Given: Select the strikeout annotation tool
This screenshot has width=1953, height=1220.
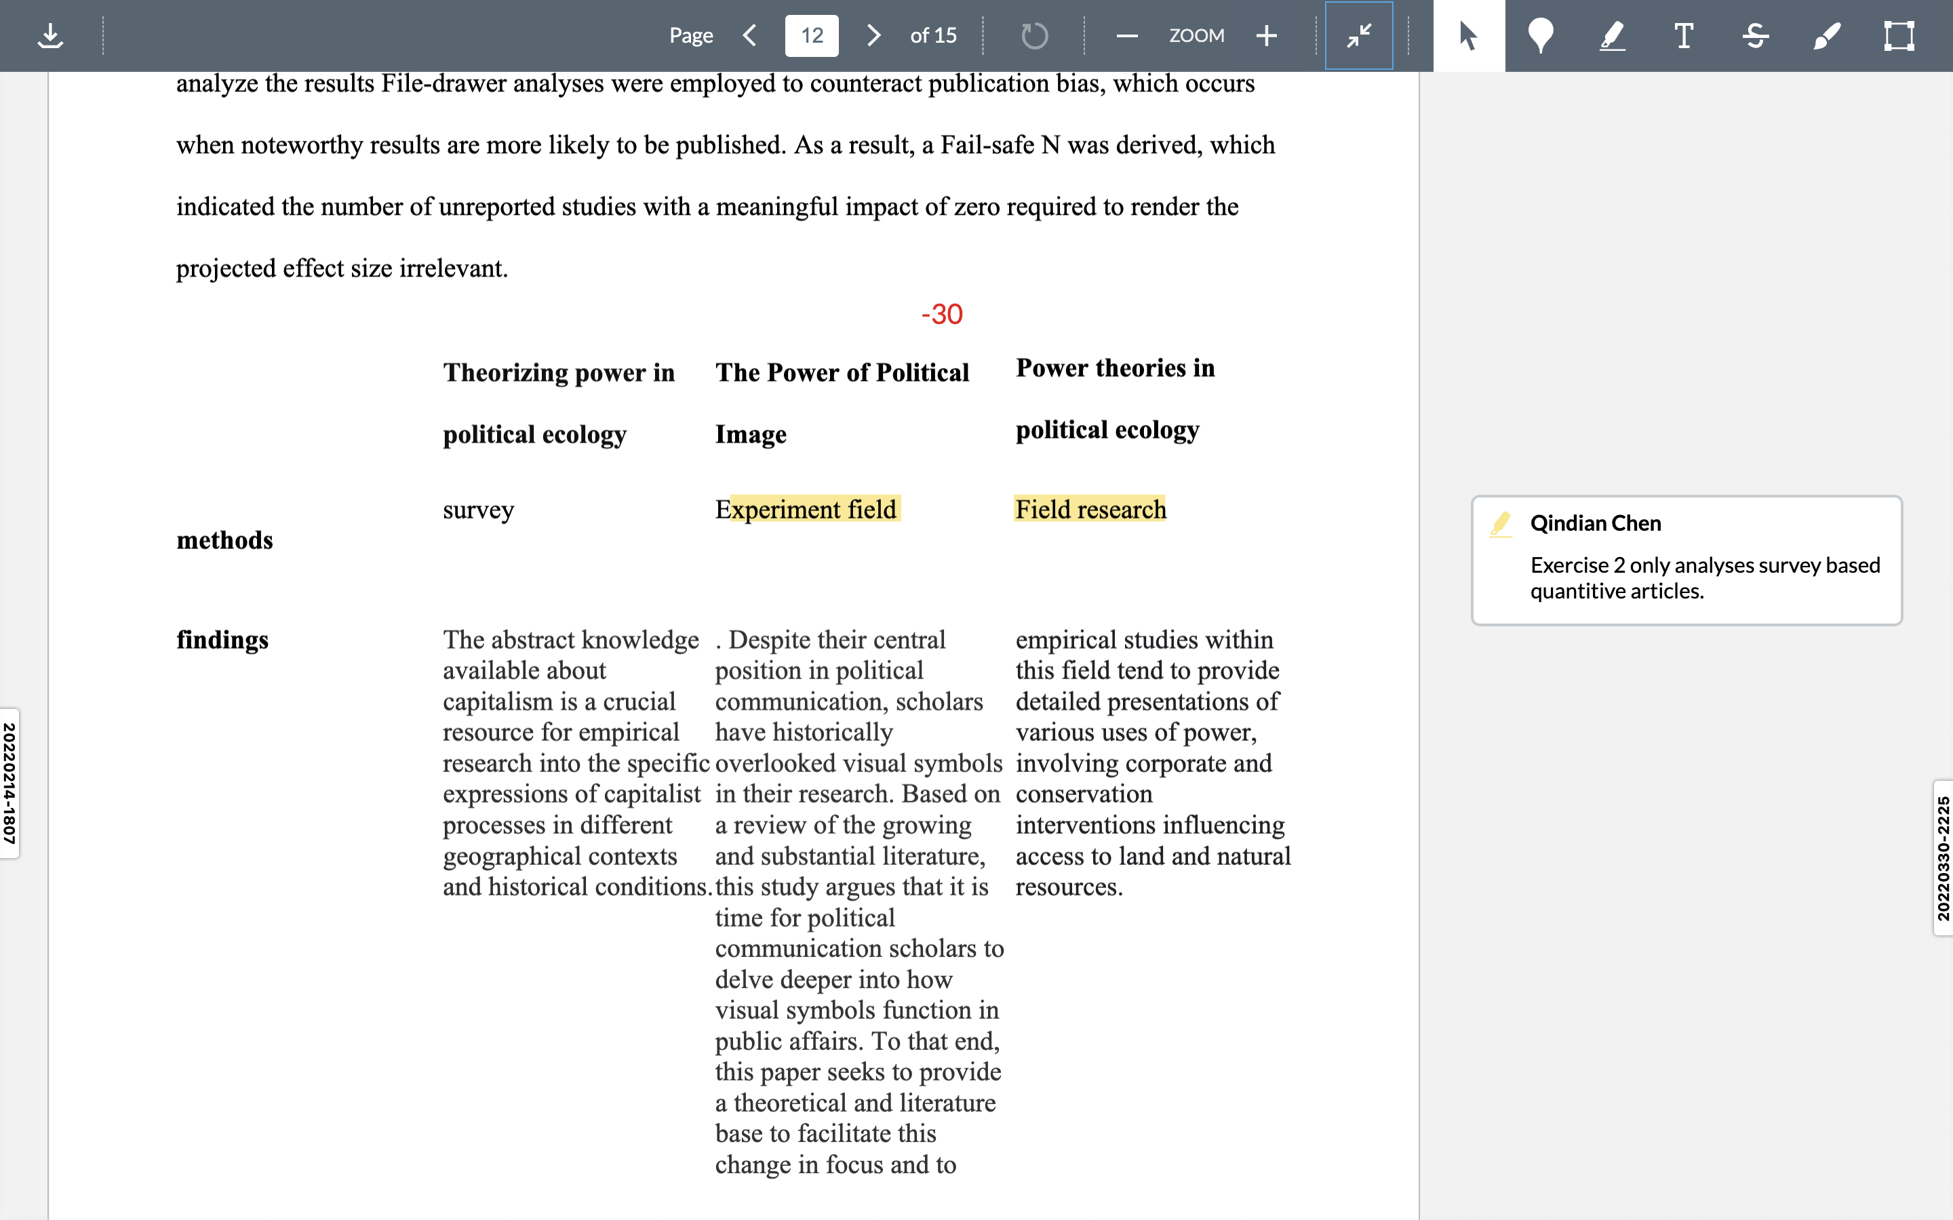Looking at the screenshot, I should (x=1755, y=35).
